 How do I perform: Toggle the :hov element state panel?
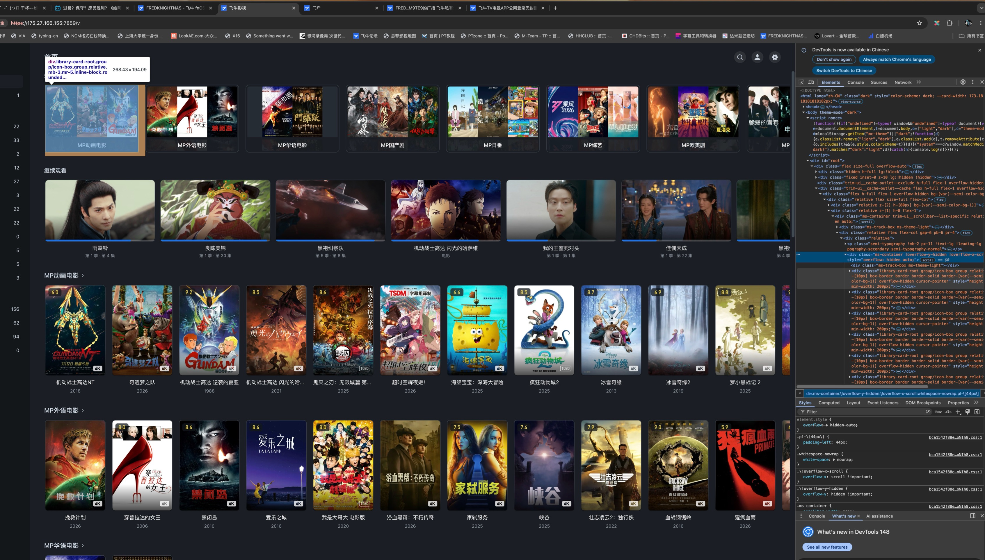(938, 411)
